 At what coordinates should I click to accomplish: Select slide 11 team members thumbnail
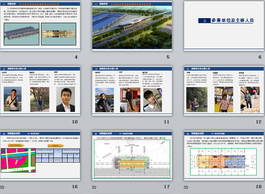[x=132, y=90]
